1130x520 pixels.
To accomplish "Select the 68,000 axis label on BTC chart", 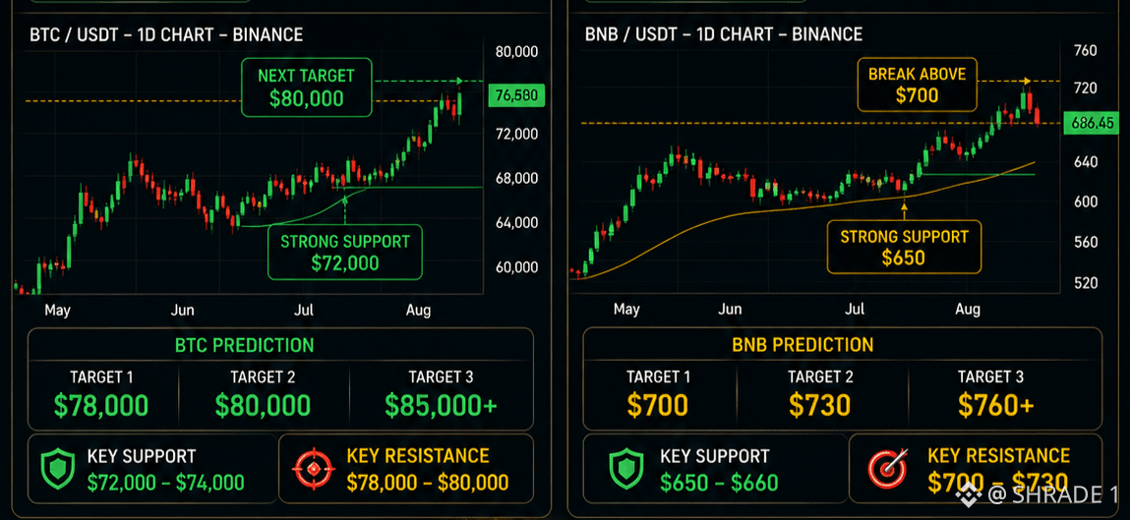I will click(517, 178).
